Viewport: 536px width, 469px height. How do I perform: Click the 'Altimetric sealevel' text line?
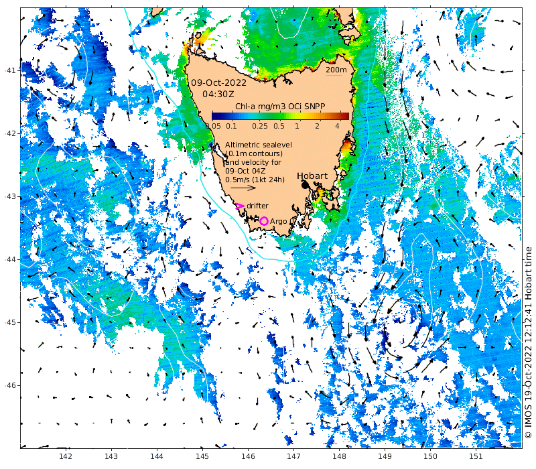[x=259, y=145]
